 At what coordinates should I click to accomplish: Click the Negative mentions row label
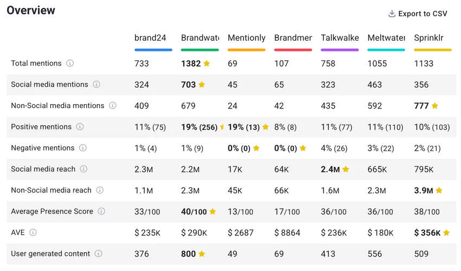[43, 148]
